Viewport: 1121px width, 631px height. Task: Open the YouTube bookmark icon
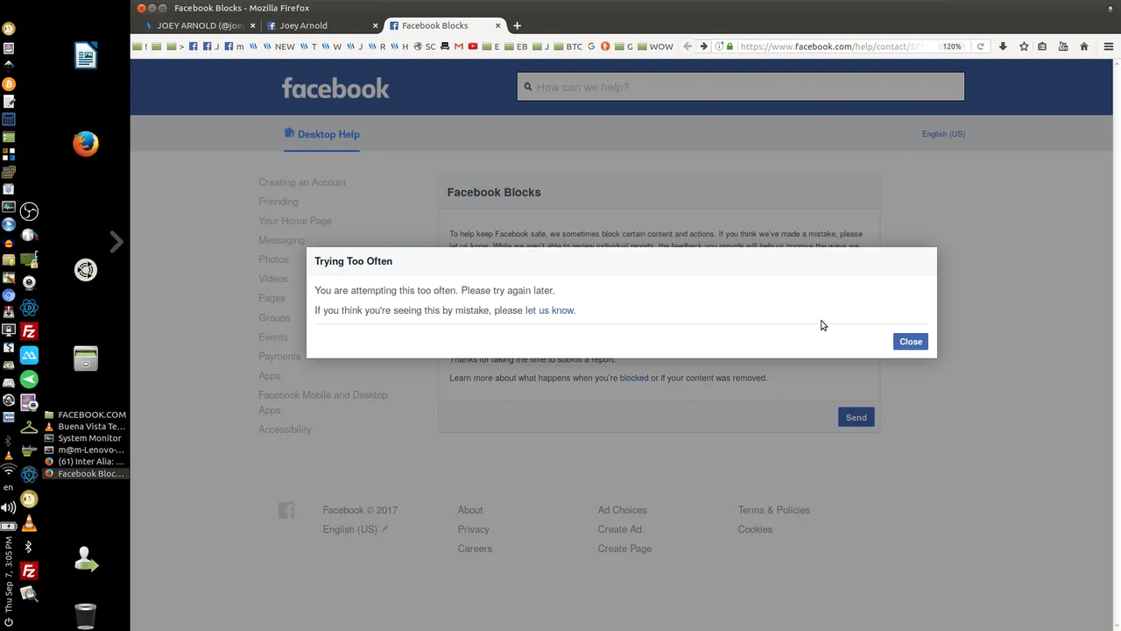coord(473,46)
